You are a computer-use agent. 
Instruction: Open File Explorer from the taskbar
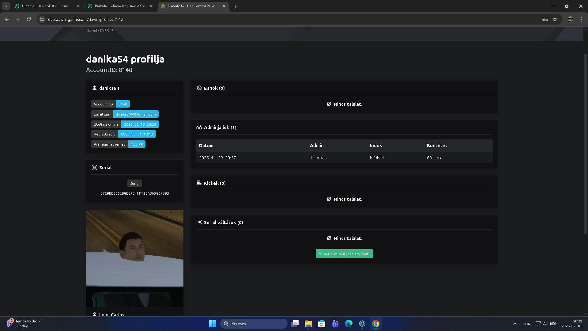308,324
